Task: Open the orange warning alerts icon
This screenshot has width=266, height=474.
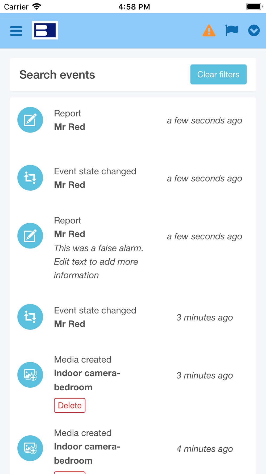Action: (209, 30)
